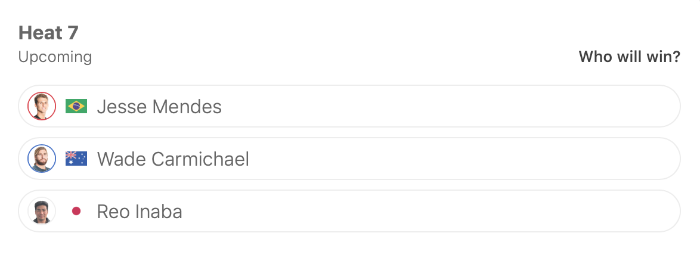Open the Reo Inaba name link
The image size is (700, 267).
click(x=140, y=211)
